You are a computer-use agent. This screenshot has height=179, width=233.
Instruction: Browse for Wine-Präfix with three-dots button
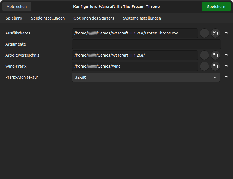click(204, 66)
